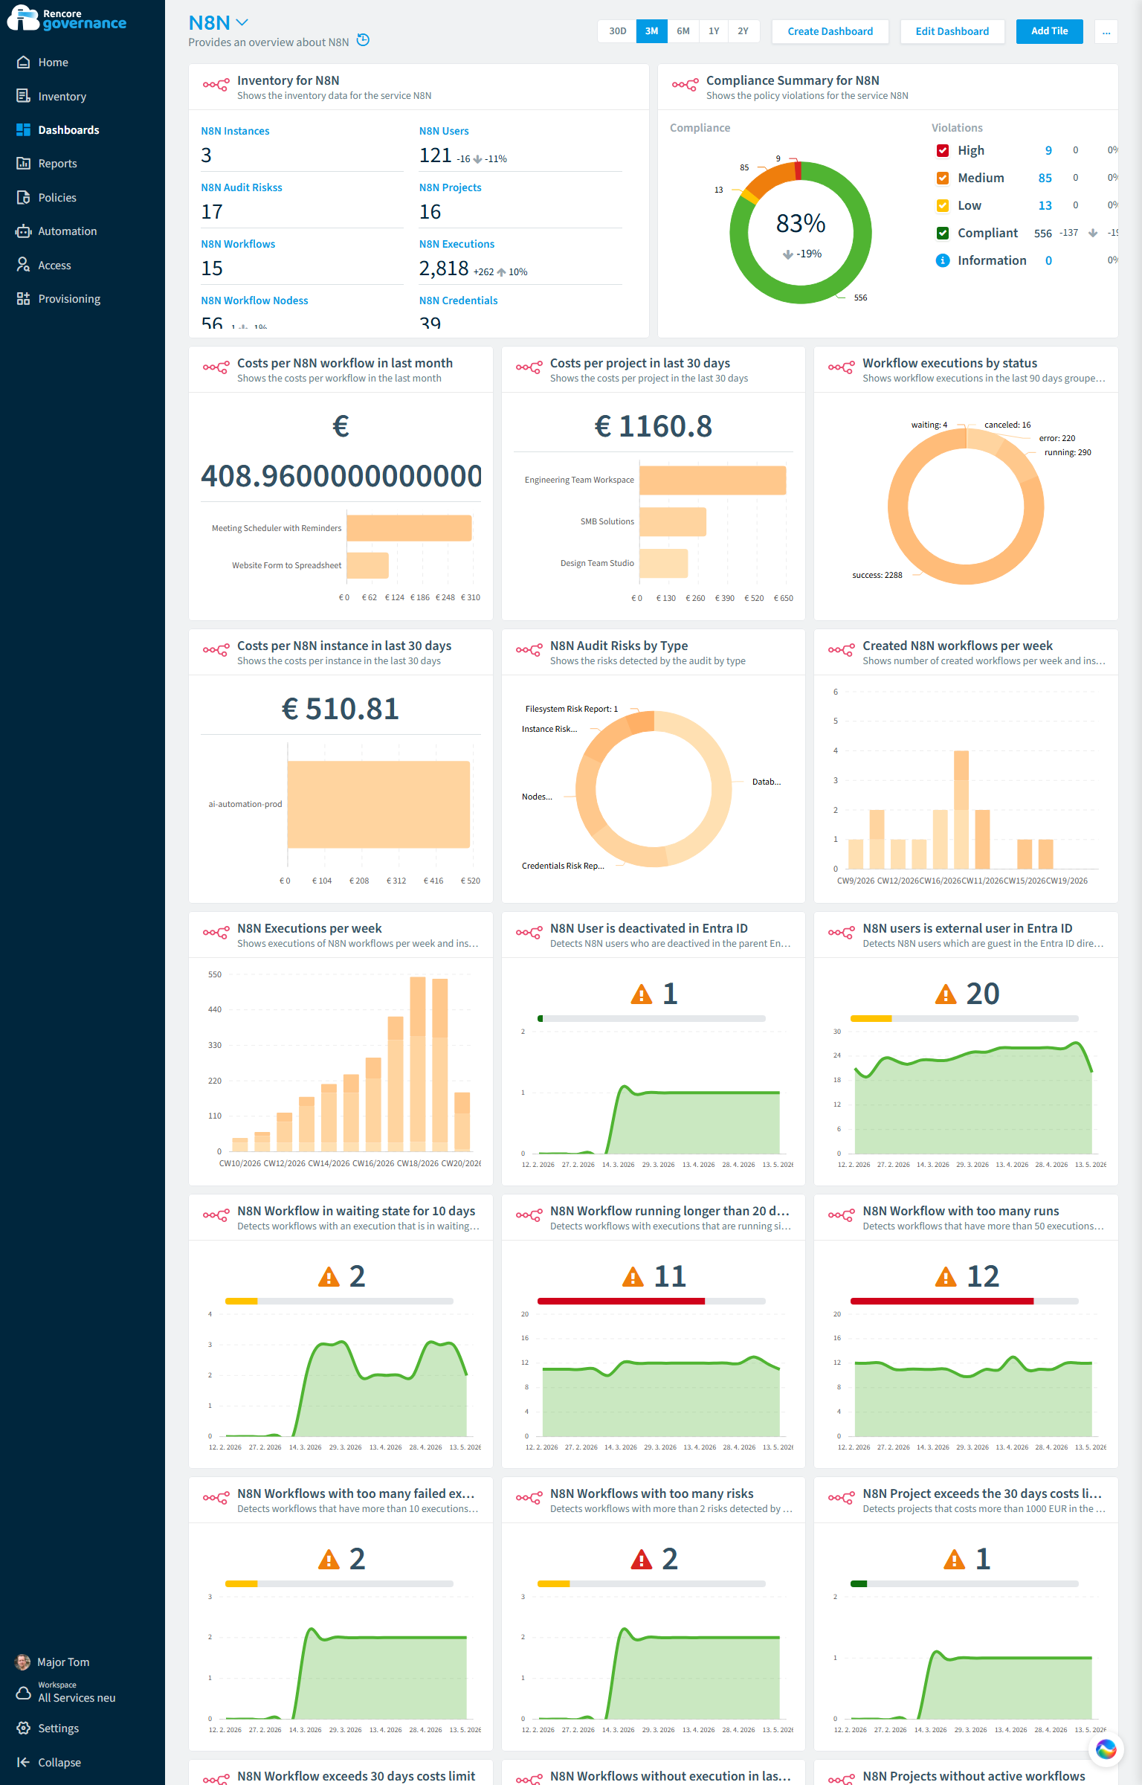
Task: Click Edit Dashboard button
Action: coord(952,31)
